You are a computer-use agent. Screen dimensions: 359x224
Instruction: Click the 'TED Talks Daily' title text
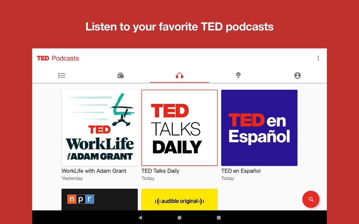pyautogui.click(x=160, y=171)
